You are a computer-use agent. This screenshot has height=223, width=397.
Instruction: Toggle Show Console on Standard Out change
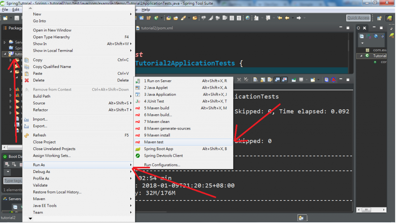tap(277, 80)
